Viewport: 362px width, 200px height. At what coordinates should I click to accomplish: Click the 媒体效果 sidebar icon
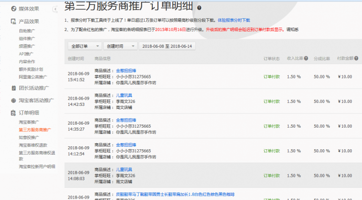coord(13,9)
